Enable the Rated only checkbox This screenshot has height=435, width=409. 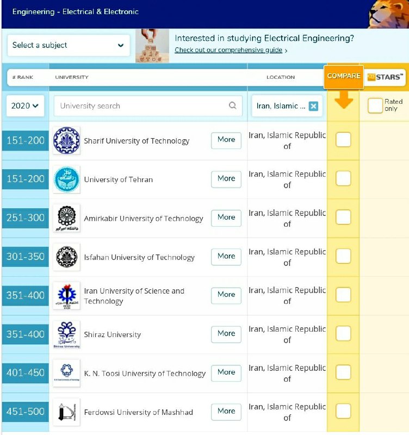click(375, 105)
